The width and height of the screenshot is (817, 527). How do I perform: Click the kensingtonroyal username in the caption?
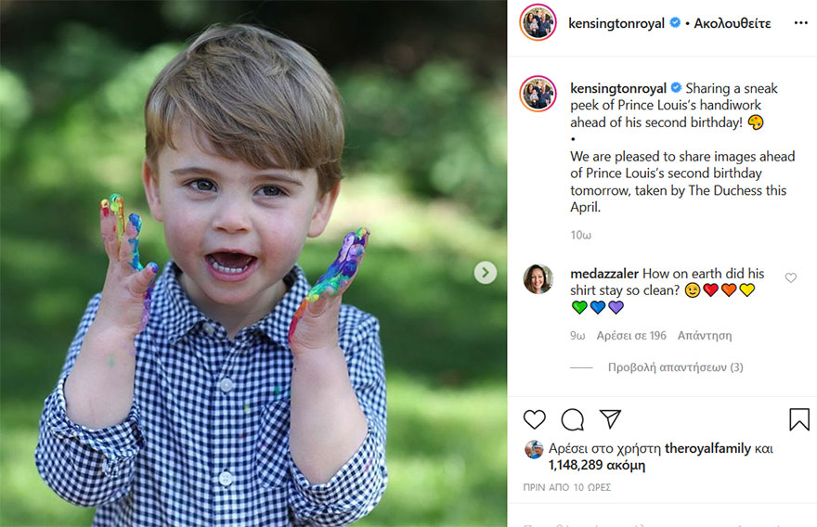pyautogui.click(x=618, y=88)
